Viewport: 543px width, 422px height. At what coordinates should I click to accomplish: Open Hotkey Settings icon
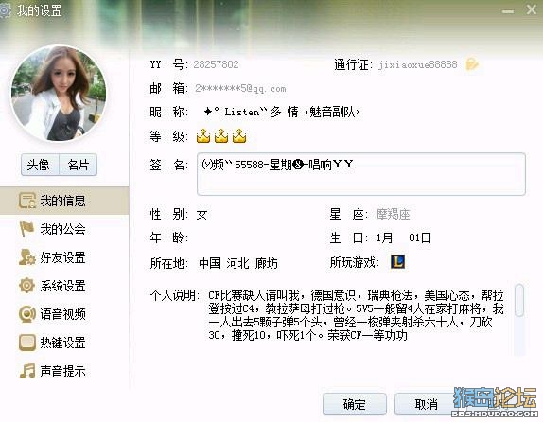click(x=27, y=343)
